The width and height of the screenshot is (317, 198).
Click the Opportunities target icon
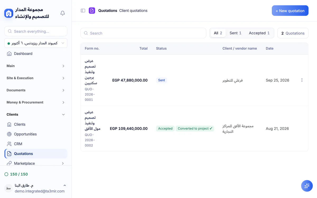(x=9, y=134)
